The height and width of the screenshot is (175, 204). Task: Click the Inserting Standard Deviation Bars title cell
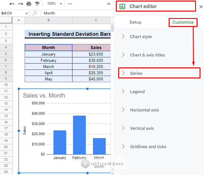[x=68, y=34]
